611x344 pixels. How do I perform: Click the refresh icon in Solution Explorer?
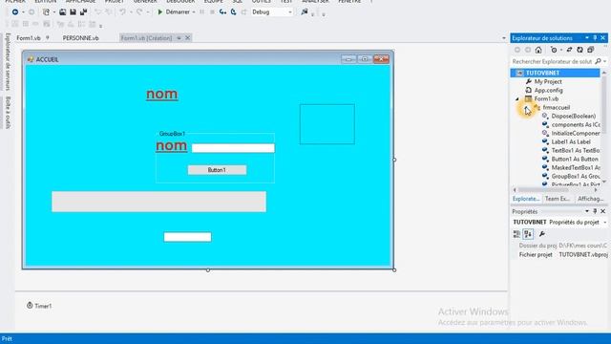point(579,50)
